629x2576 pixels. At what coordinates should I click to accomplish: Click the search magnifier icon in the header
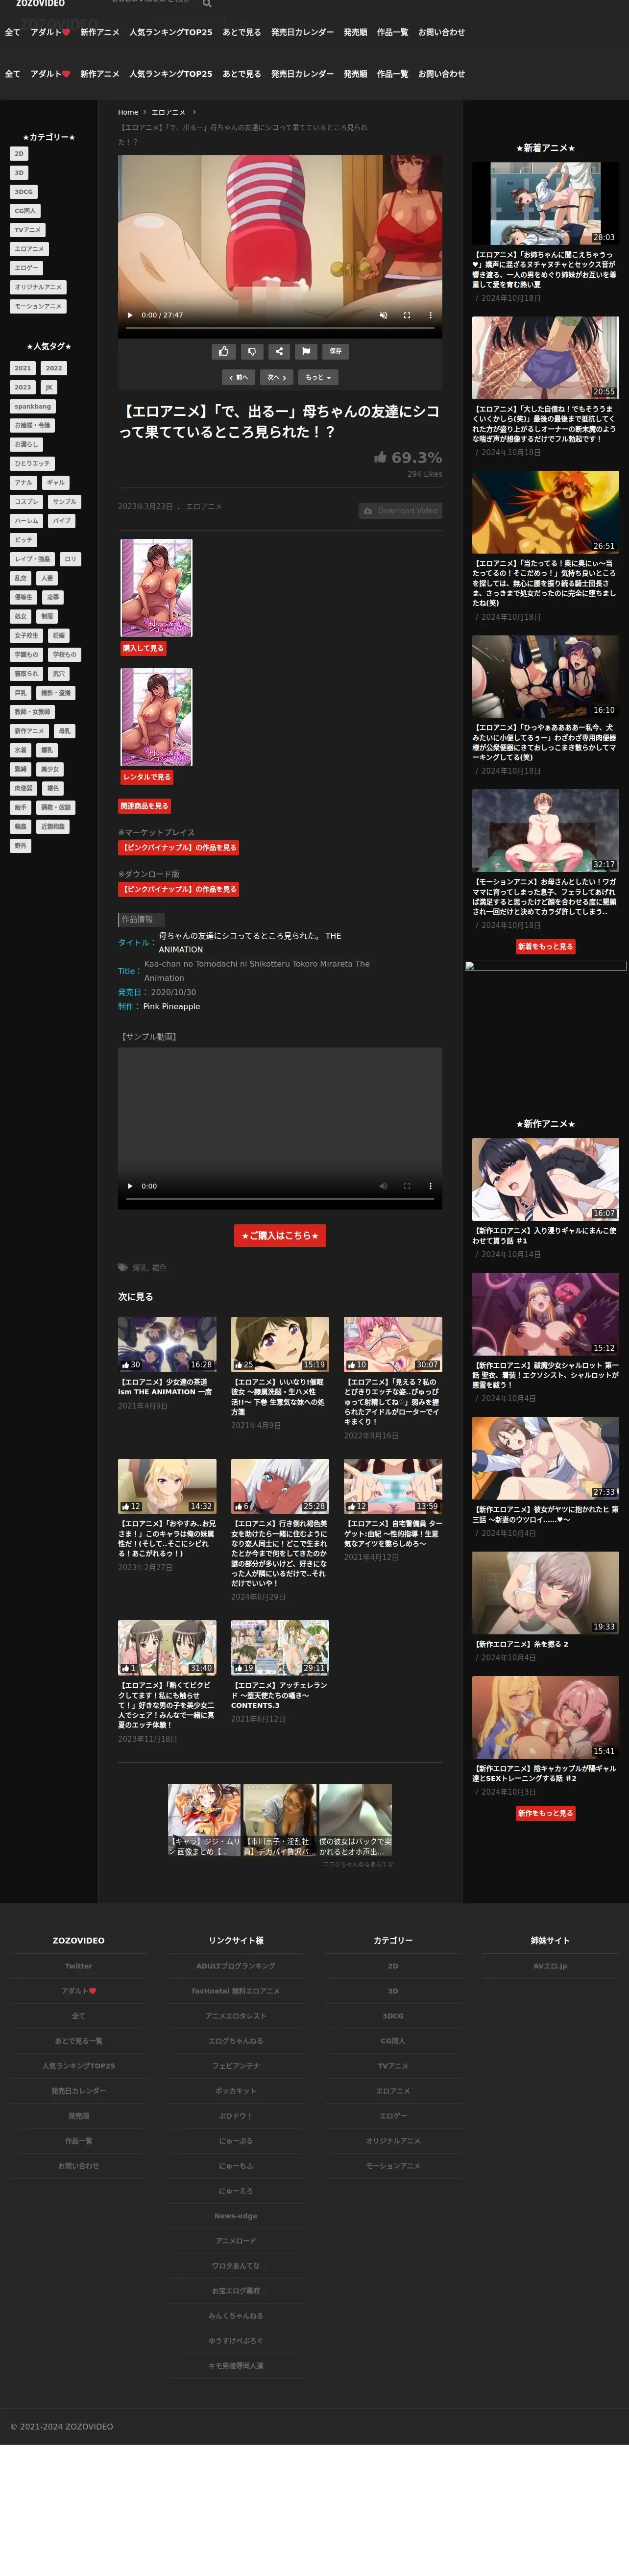[x=207, y=4]
